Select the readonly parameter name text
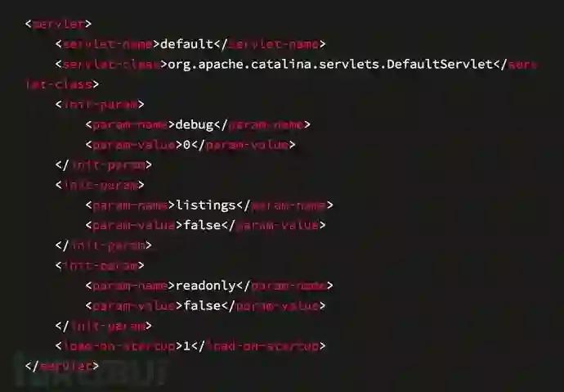Viewport: 564px width, 392px height. click(x=206, y=286)
